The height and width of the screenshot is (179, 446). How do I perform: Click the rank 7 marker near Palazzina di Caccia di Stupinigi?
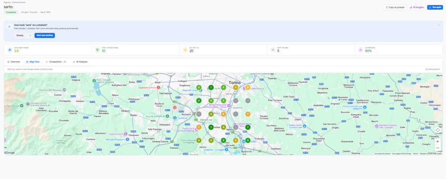(199, 127)
